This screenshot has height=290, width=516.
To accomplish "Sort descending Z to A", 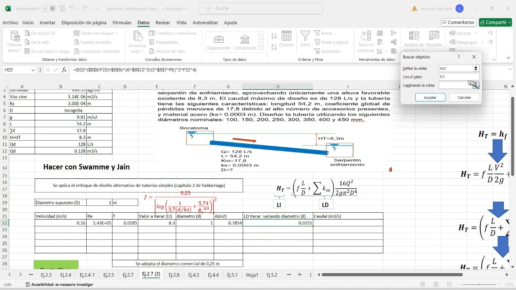I will click(x=274, y=47).
